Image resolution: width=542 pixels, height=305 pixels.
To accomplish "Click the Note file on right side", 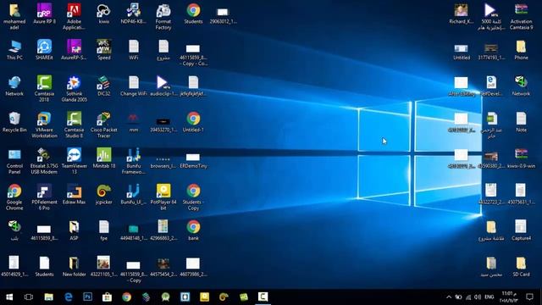I will tap(521, 122).
